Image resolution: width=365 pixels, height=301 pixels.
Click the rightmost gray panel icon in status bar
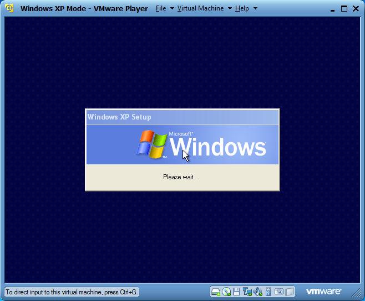point(290,292)
